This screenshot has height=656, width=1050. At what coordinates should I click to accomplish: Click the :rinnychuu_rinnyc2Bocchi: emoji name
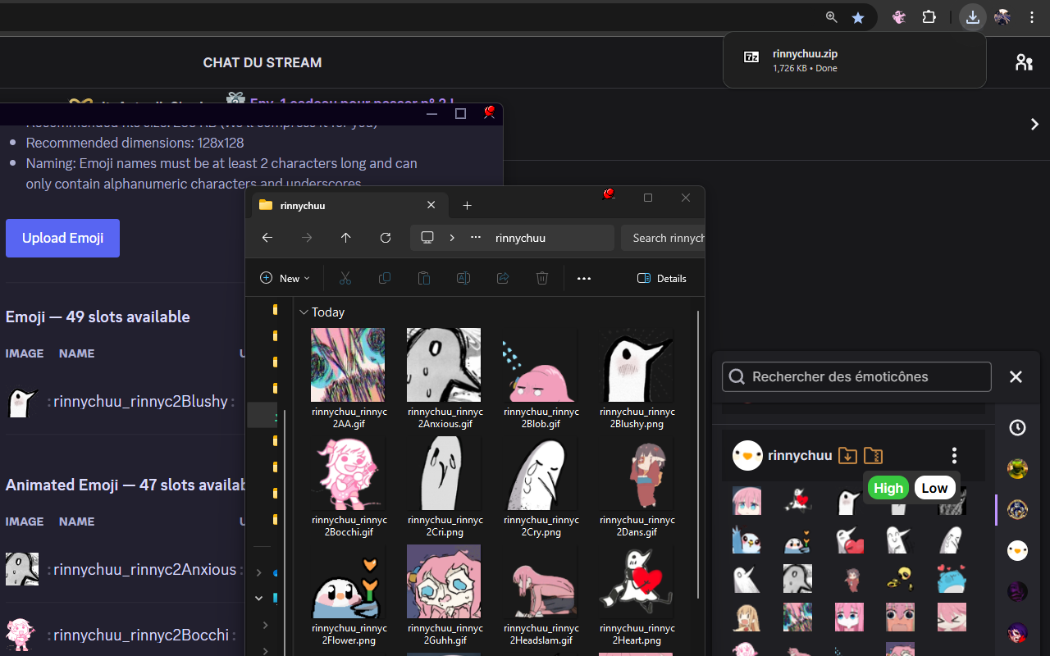(141, 635)
